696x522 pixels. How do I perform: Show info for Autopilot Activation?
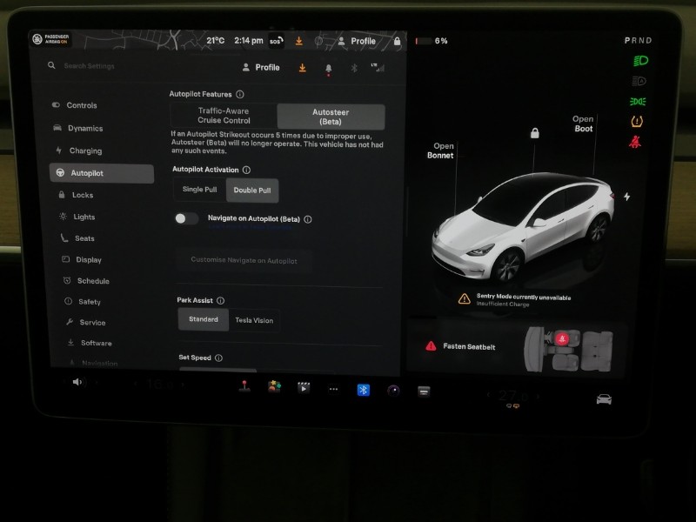pyautogui.click(x=247, y=170)
